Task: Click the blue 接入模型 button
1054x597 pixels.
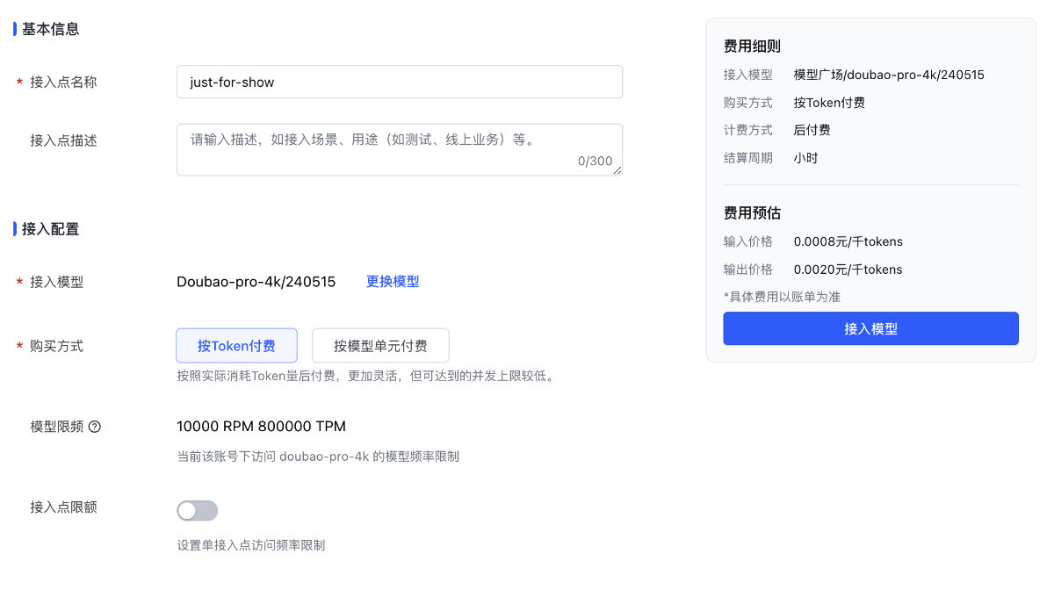Action: [x=870, y=328]
